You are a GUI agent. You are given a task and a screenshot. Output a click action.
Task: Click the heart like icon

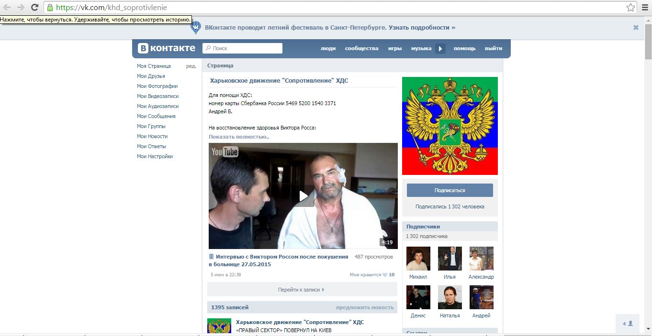pyautogui.click(x=384, y=275)
